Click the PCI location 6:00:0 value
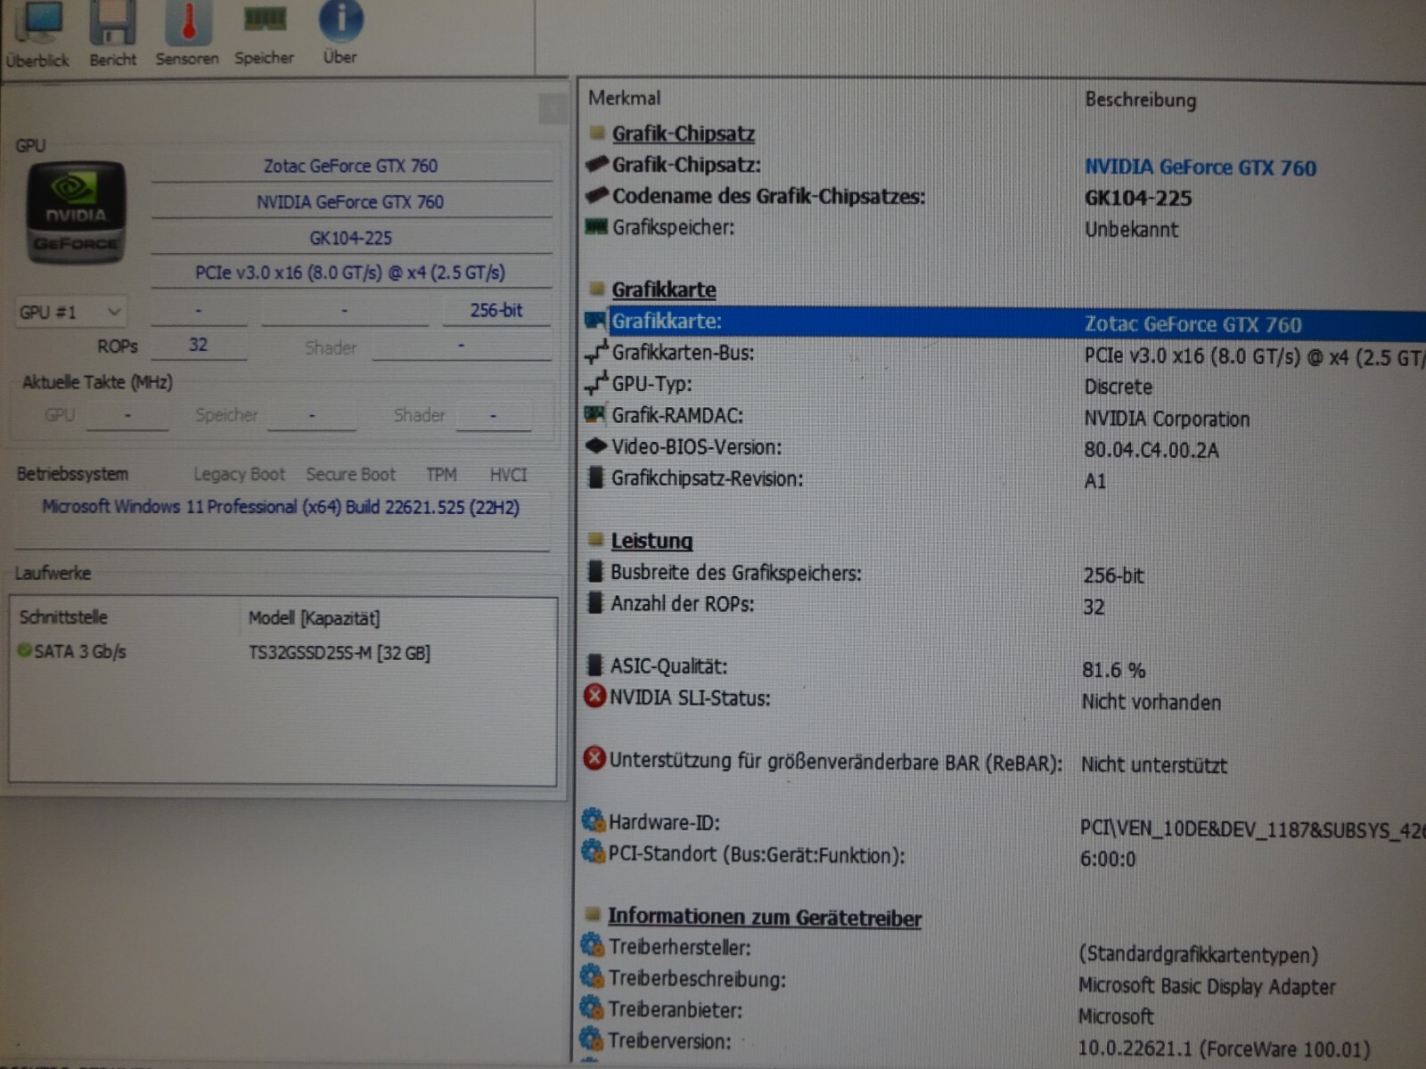Viewport: 1426px width, 1069px height. (x=1108, y=860)
